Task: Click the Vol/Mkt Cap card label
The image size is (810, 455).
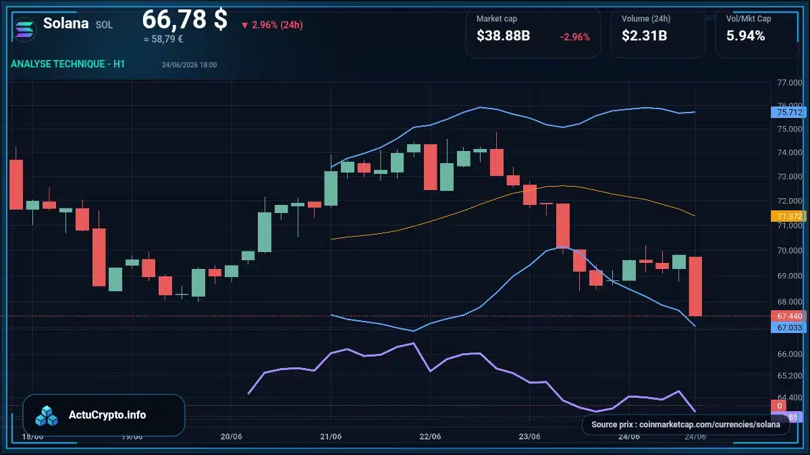Action: pos(749,19)
